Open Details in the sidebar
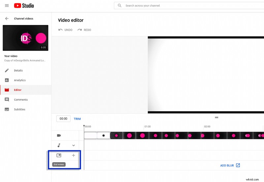Image resolution: width=264 pixels, height=182 pixels. tap(26, 70)
